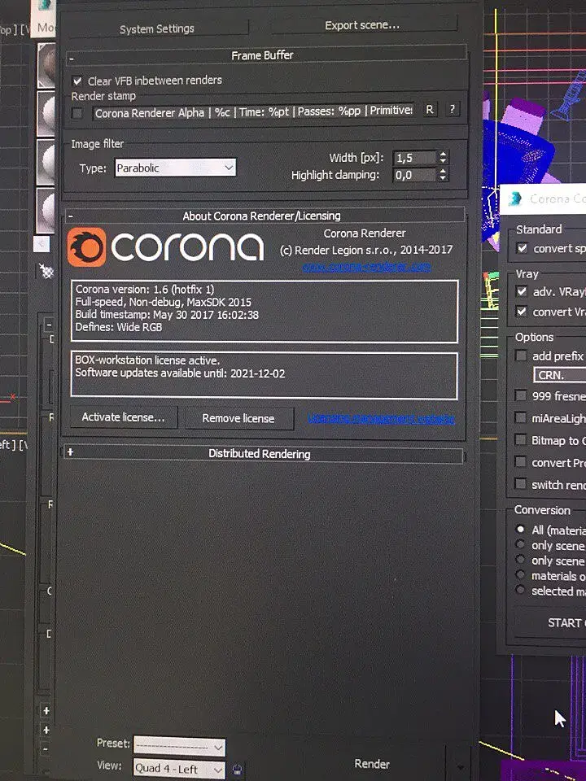Enable add prefix checkbox in Options
Image resolution: width=586 pixels, height=781 pixels.
click(521, 356)
